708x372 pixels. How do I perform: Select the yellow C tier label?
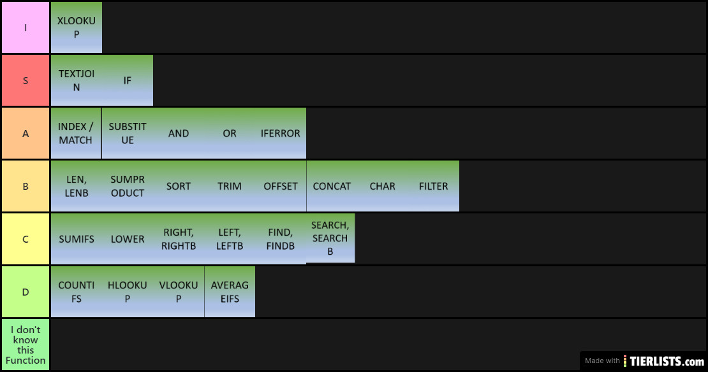click(x=26, y=239)
